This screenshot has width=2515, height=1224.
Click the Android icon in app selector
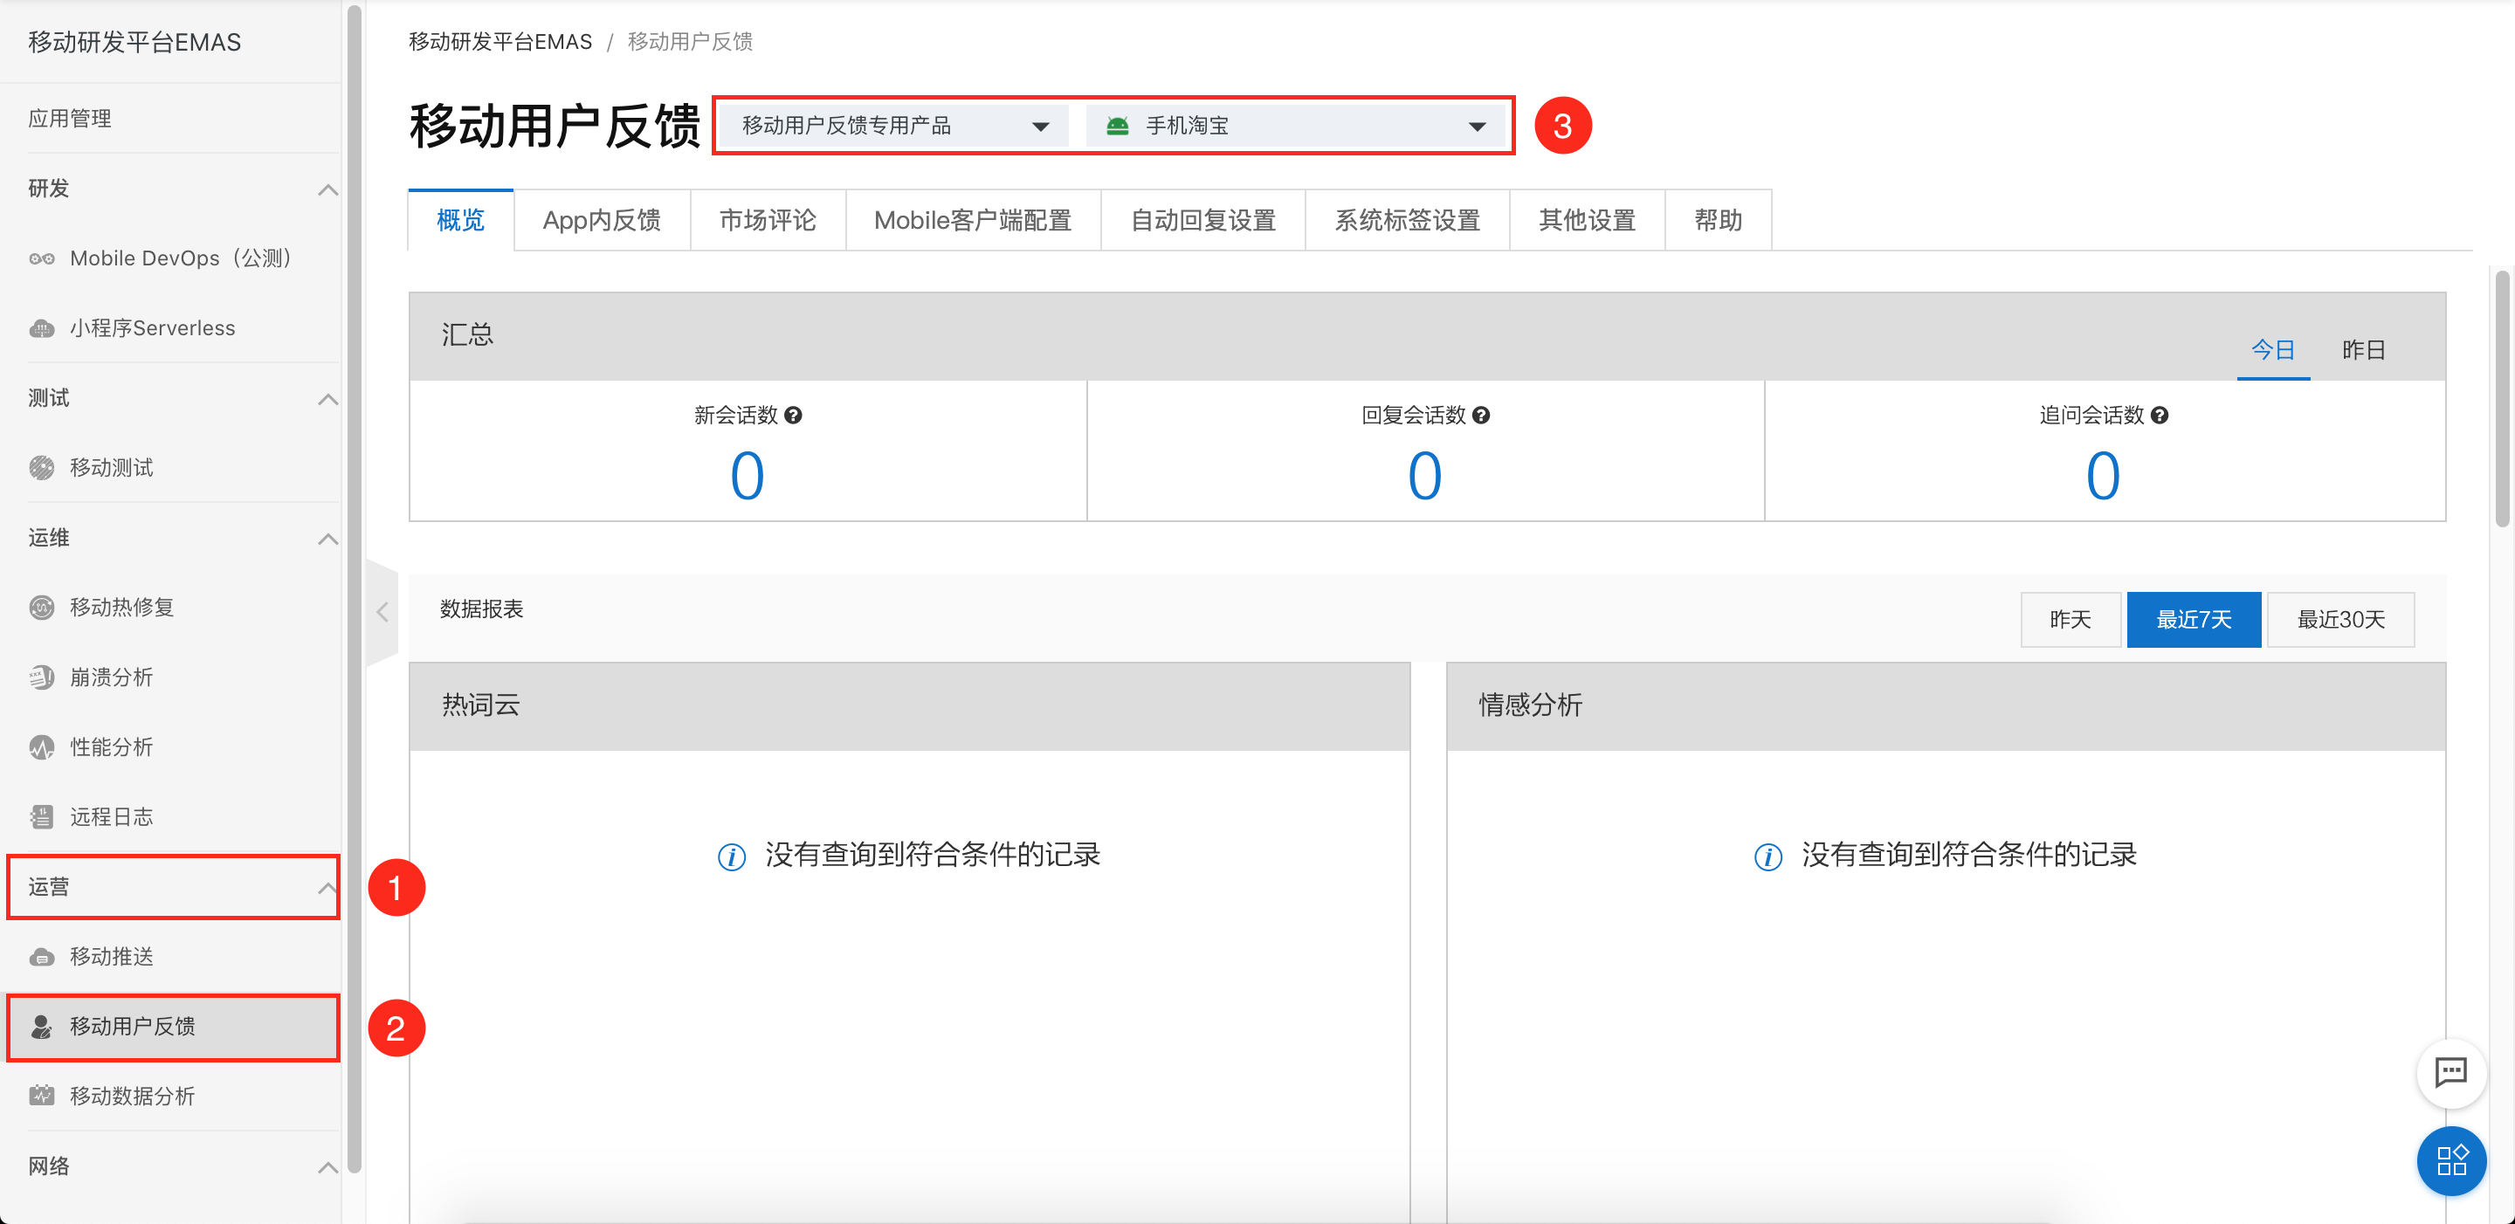[1118, 126]
